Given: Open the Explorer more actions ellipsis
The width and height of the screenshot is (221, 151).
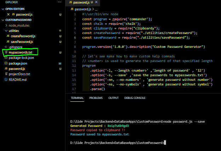Looking at the screenshot, I should [59, 2].
